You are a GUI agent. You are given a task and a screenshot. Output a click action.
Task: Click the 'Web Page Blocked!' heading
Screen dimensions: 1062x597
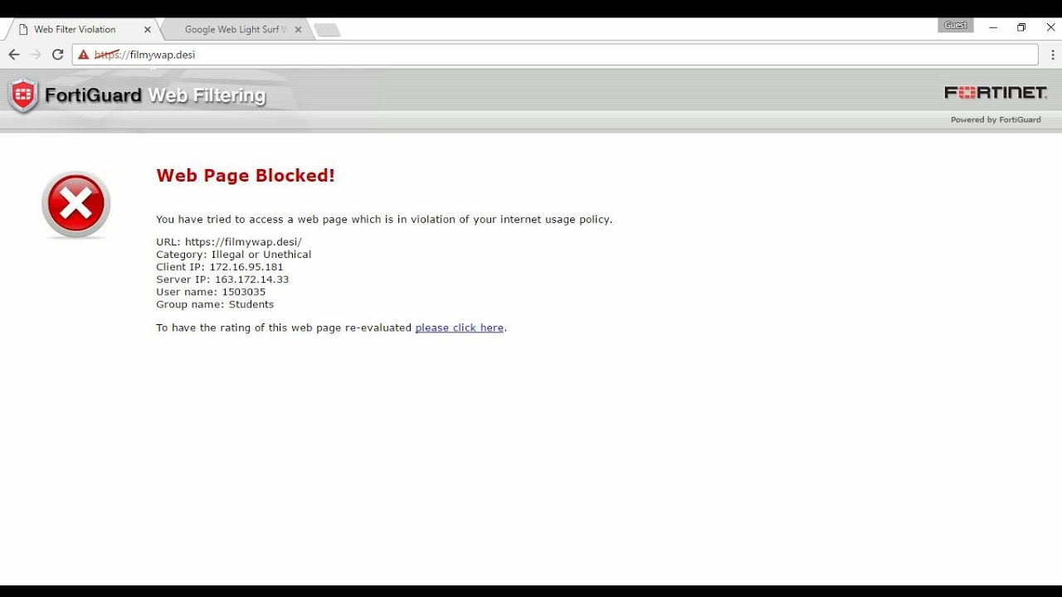click(x=246, y=175)
